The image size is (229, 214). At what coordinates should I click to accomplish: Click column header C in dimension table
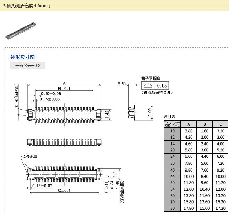click(x=220, y=124)
